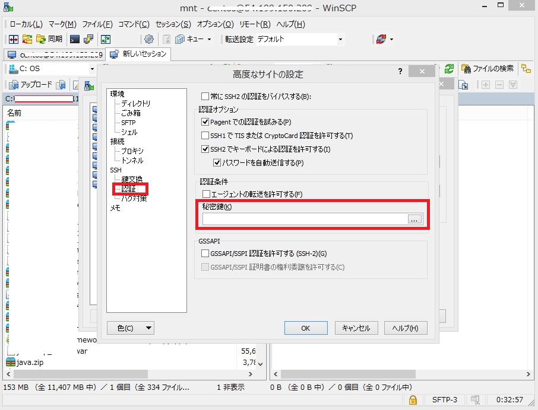
Task: Click the red globe reconnect session icon
Action: pyautogui.click(x=381, y=39)
